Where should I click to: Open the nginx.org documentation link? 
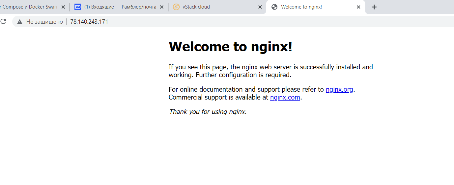(339, 89)
